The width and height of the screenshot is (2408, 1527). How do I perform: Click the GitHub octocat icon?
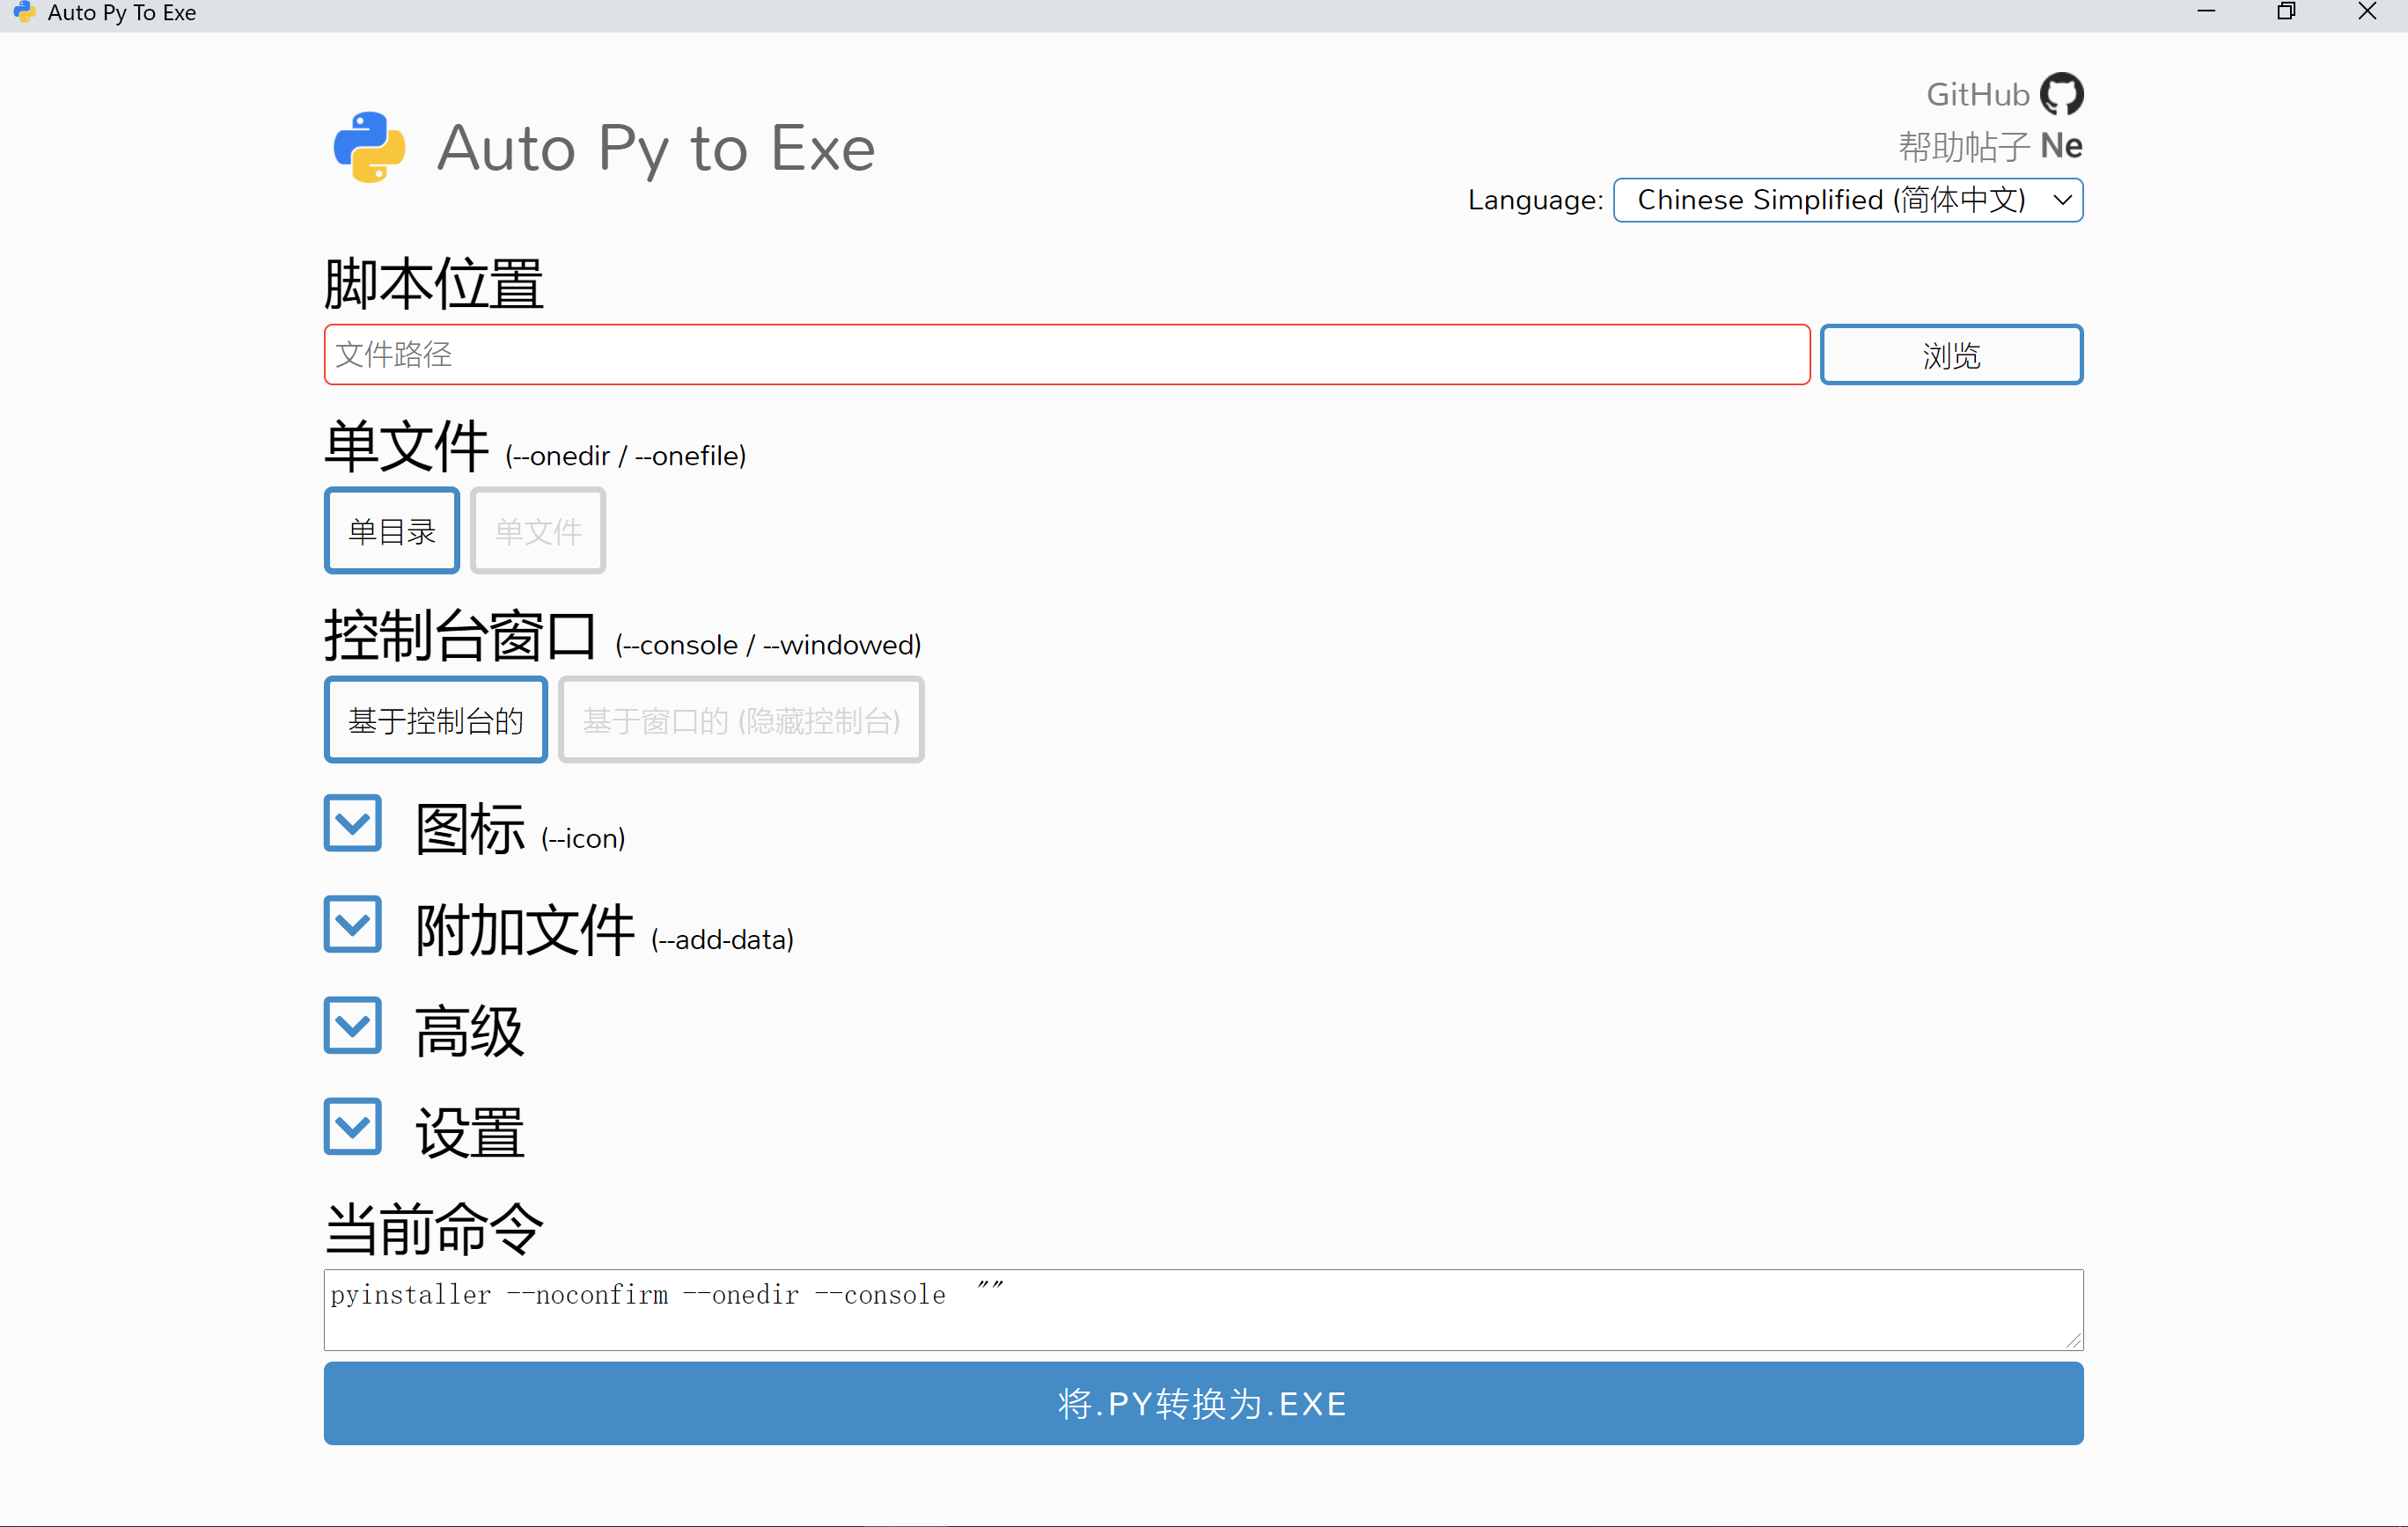2060,94
